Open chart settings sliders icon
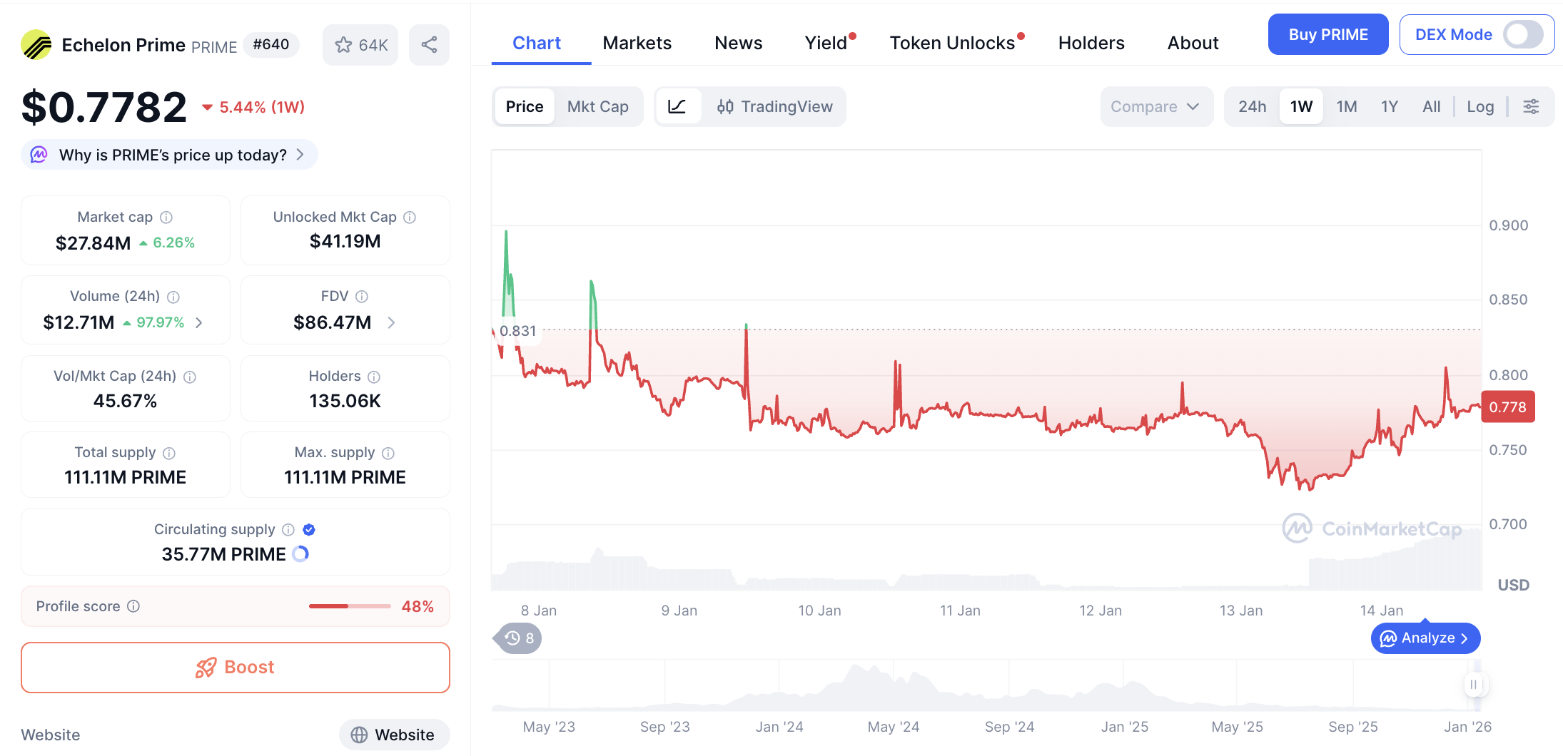 coord(1531,107)
